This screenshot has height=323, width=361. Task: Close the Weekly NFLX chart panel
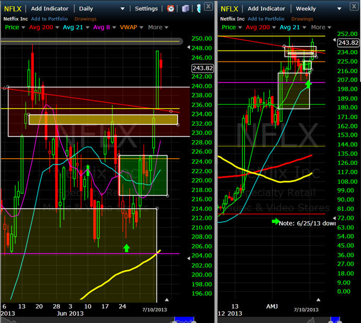[354, 6]
